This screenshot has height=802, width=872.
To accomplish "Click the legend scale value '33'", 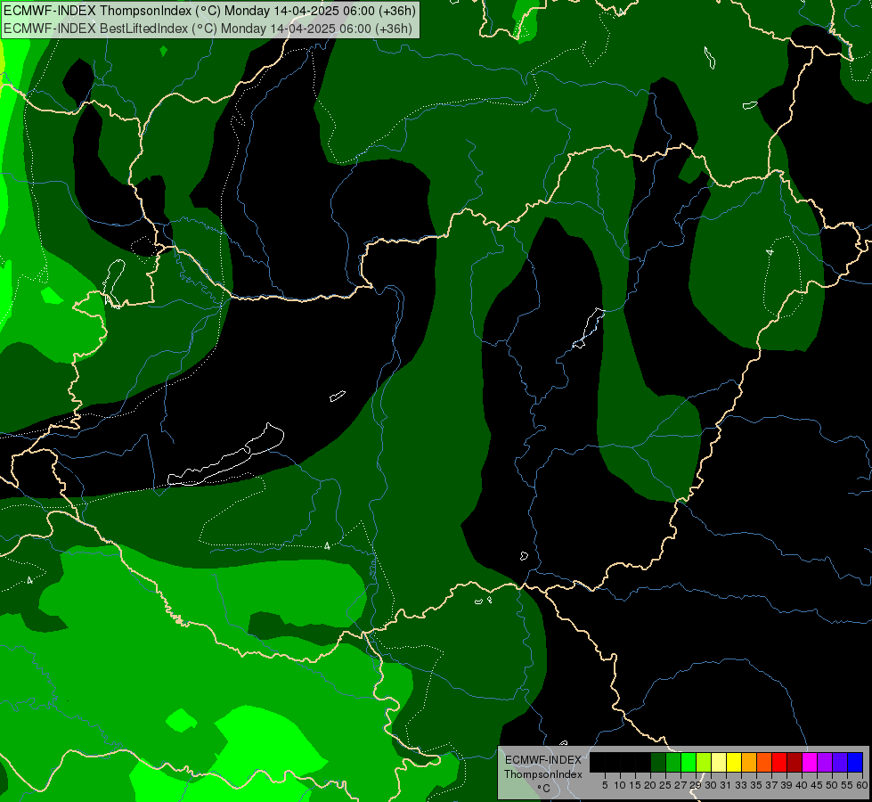I will point(741,785).
